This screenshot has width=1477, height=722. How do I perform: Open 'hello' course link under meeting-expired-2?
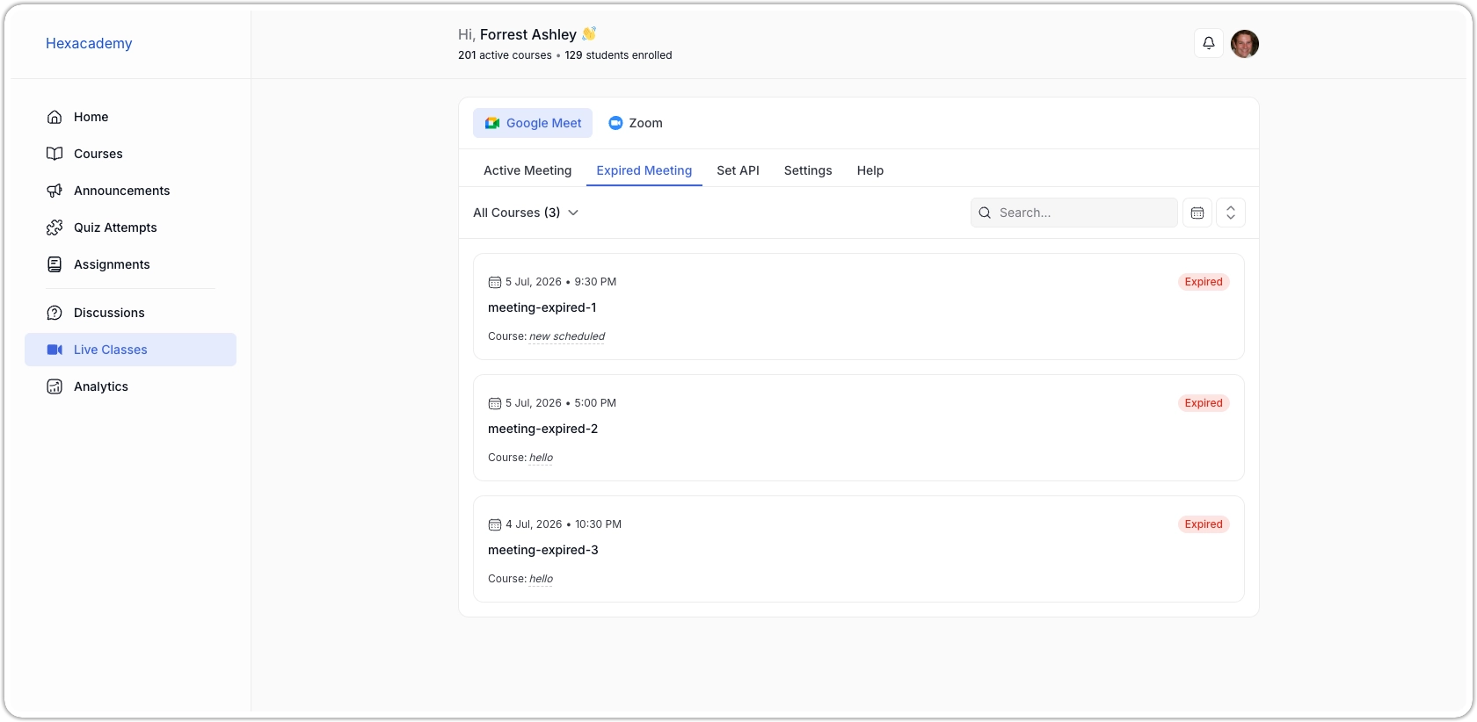coord(541,458)
